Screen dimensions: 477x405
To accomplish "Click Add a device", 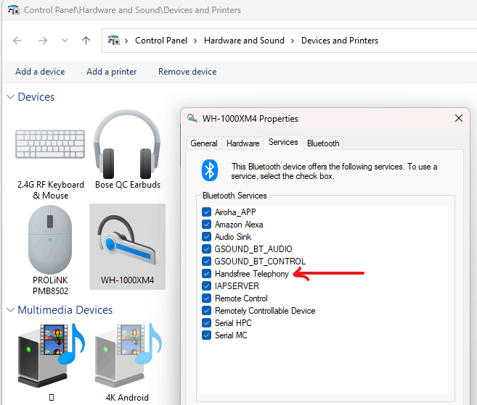I will point(40,72).
